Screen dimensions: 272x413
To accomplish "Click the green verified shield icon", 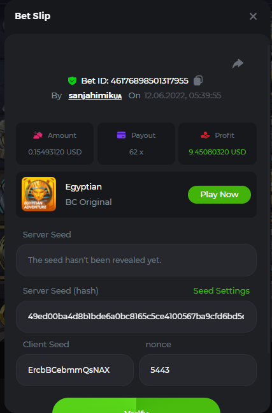I will [72, 80].
